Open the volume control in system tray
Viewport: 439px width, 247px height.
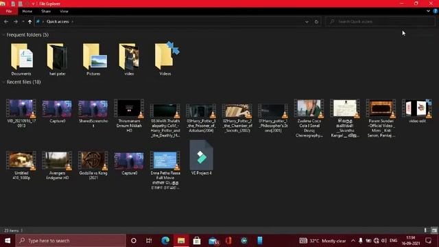pos(384,241)
